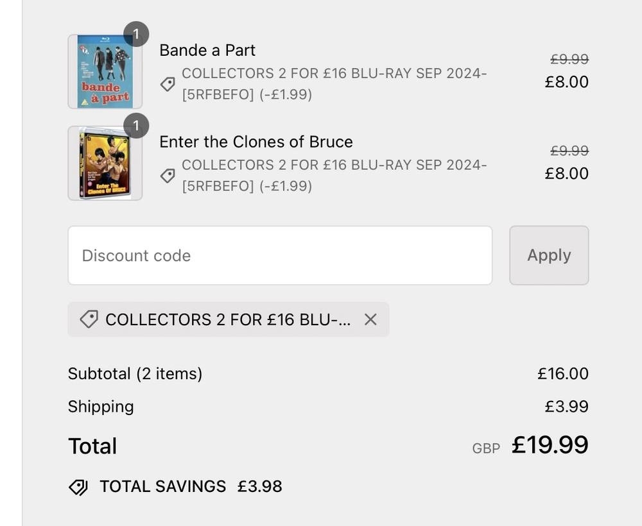Focus the Discount code input field
Viewport: 642px width, 526px height.
(x=280, y=255)
